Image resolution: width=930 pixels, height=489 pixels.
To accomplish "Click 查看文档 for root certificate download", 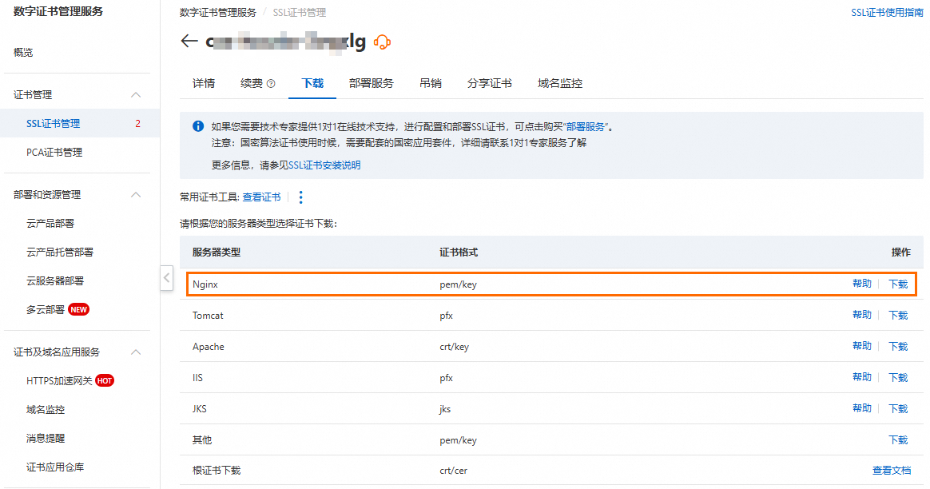I will (891, 471).
